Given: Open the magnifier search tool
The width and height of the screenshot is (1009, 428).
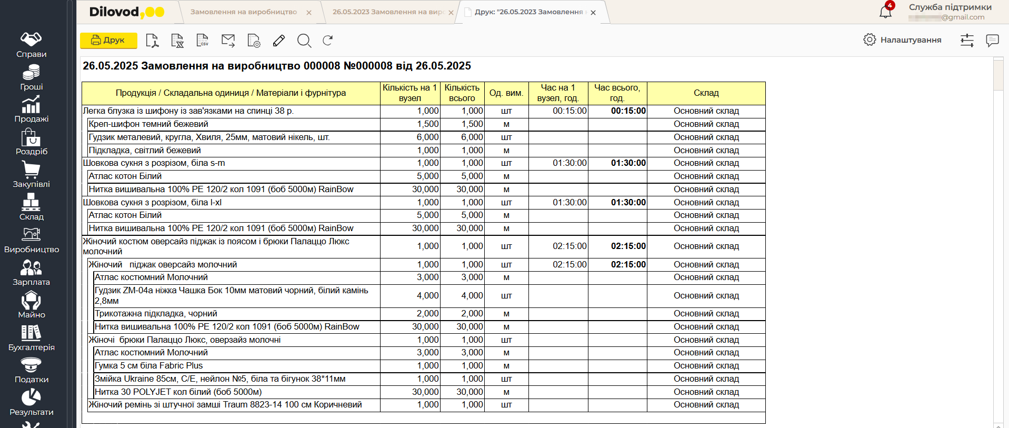Looking at the screenshot, I should [x=304, y=41].
